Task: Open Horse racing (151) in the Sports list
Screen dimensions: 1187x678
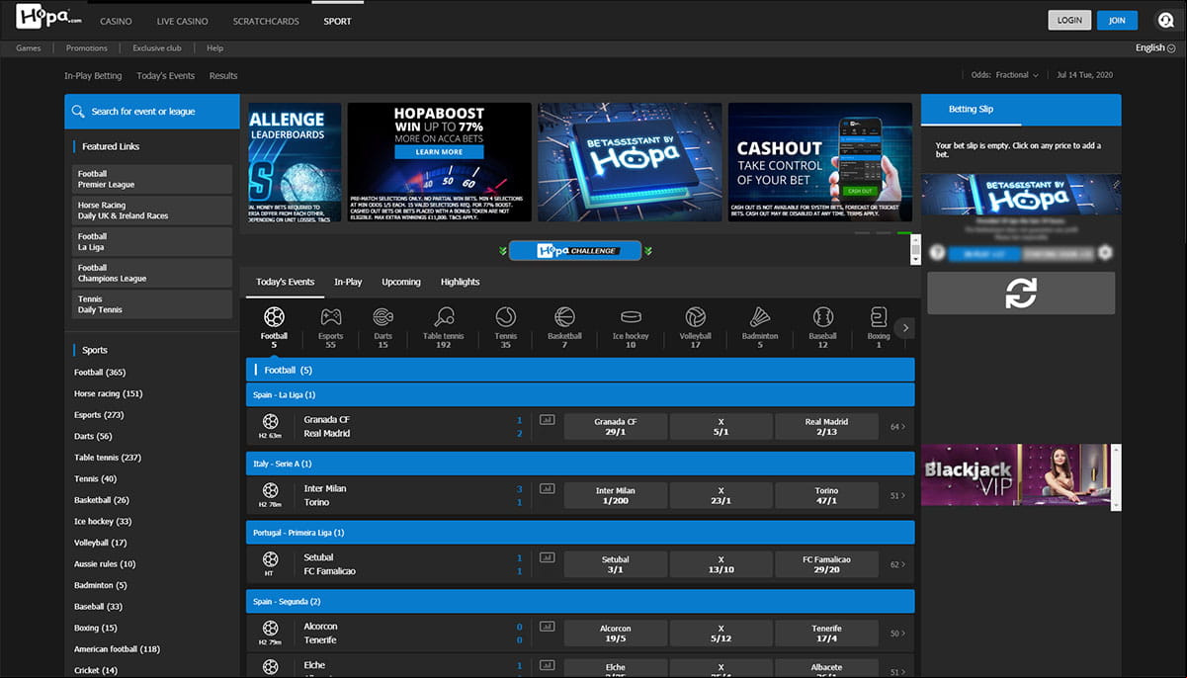Action: point(109,393)
